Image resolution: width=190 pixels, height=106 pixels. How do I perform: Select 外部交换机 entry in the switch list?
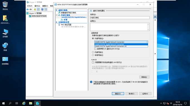click(x=65, y=15)
